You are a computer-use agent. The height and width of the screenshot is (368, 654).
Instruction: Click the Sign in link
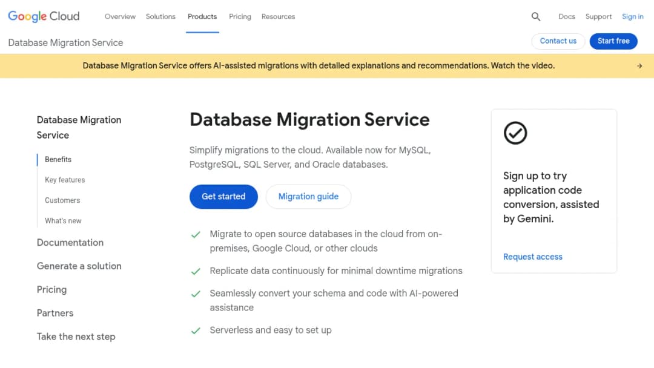point(633,17)
